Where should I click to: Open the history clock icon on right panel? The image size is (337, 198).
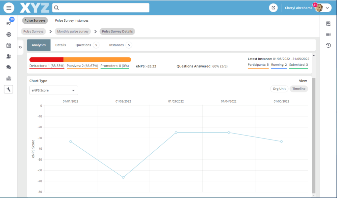328,45
